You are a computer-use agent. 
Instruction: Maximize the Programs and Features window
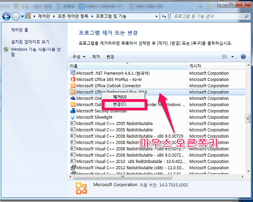pos(231,5)
